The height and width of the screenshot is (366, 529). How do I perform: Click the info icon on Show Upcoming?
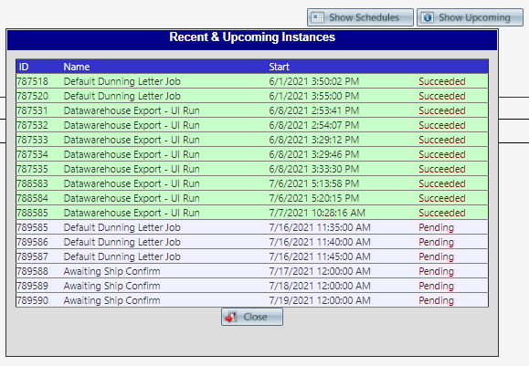click(428, 17)
